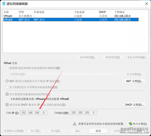Toggle the 使用本地 DHCP 服务 checkbox

pos(7,105)
